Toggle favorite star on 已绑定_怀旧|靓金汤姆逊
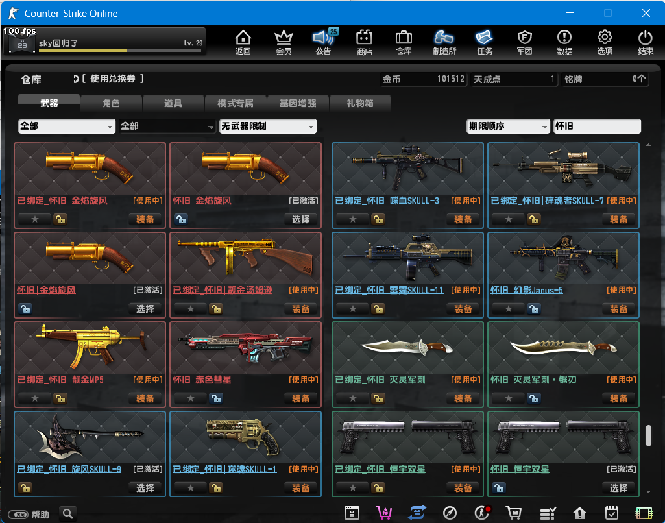This screenshot has height=523, width=665. [x=191, y=309]
